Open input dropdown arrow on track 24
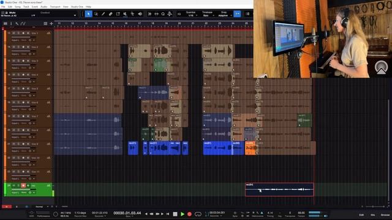Screen dimensions: 392x220 34,193
